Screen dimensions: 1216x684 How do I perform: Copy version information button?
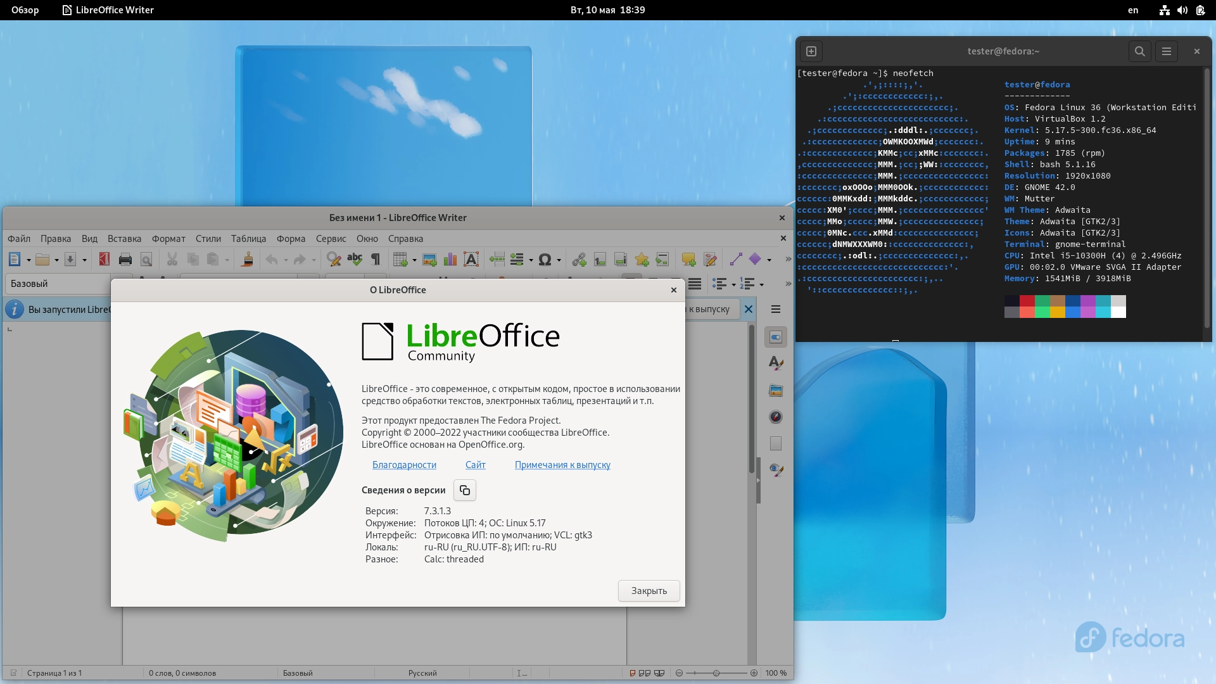point(465,490)
